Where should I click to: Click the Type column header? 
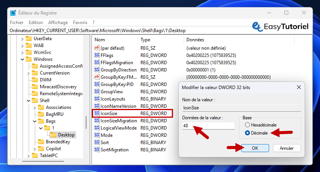click(x=161, y=40)
